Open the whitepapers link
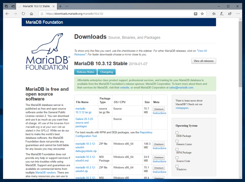The width and height of the screenshot is (245, 182). pos(182,108)
